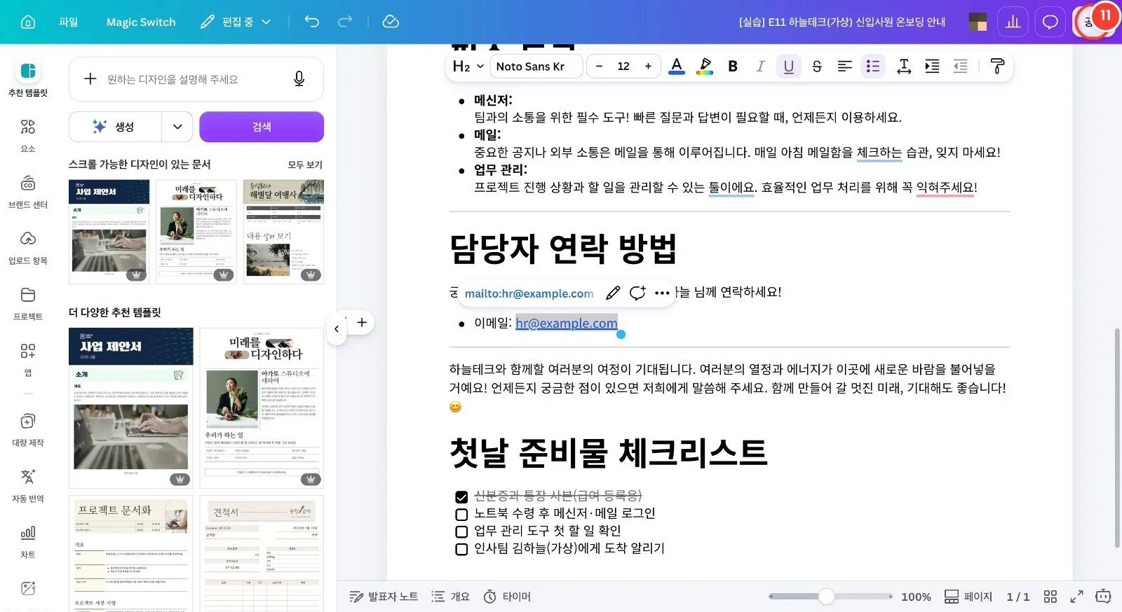Click microphone icon in design prompt
The width and height of the screenshot is (1122, 612).
[x=299, y=79]
